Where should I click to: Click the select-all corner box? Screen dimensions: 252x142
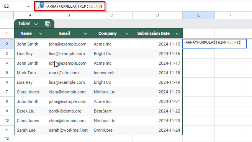click(x=7, y=15)
